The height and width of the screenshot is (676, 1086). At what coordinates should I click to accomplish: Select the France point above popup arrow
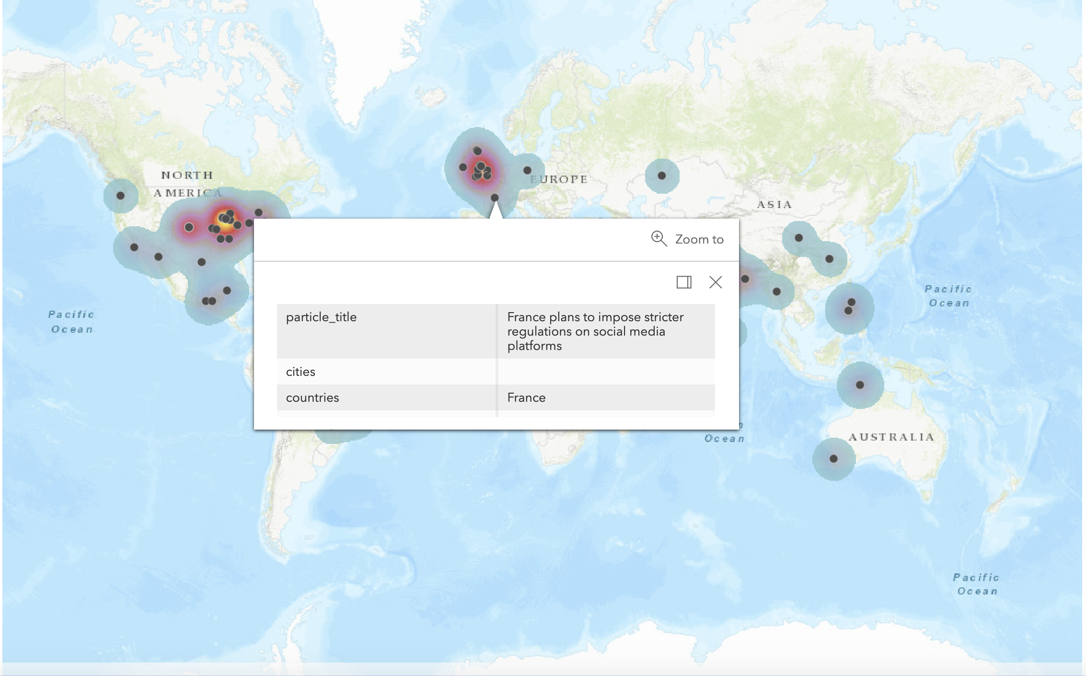pyautogui.click(x=495, y=198)
